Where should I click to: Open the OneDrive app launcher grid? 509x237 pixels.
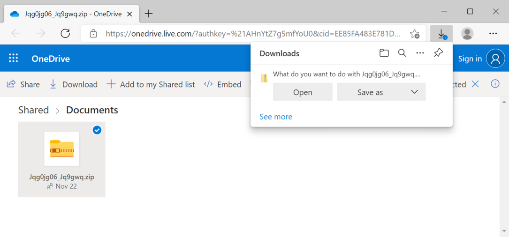(x=13, y=59)
